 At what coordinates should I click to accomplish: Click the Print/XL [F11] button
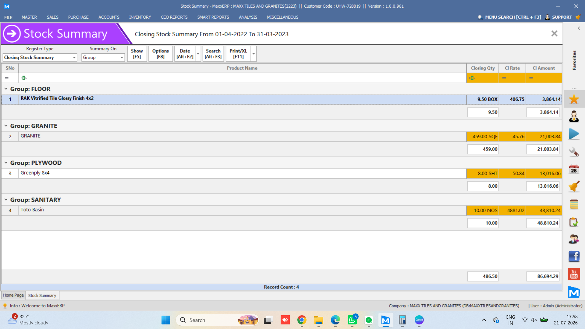tap(238, 54)
